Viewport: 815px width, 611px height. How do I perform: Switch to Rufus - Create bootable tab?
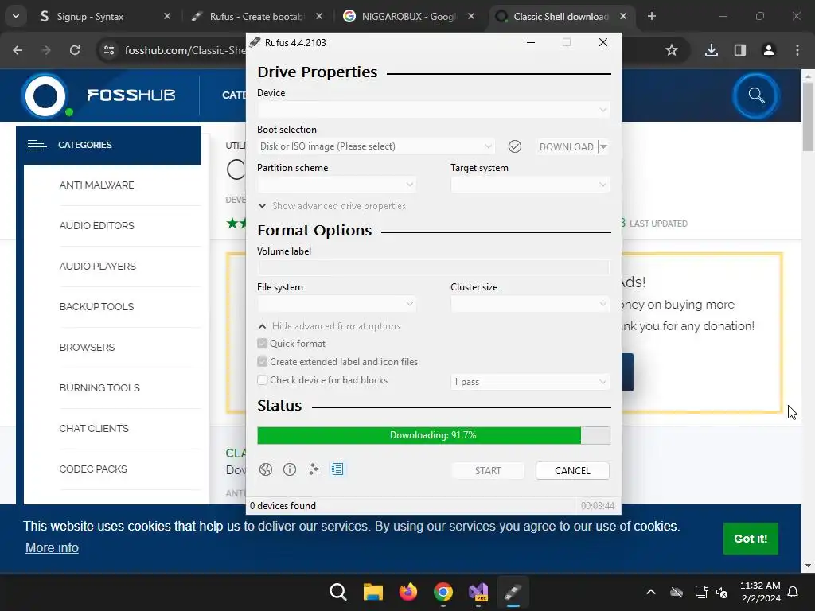[257, 17]
